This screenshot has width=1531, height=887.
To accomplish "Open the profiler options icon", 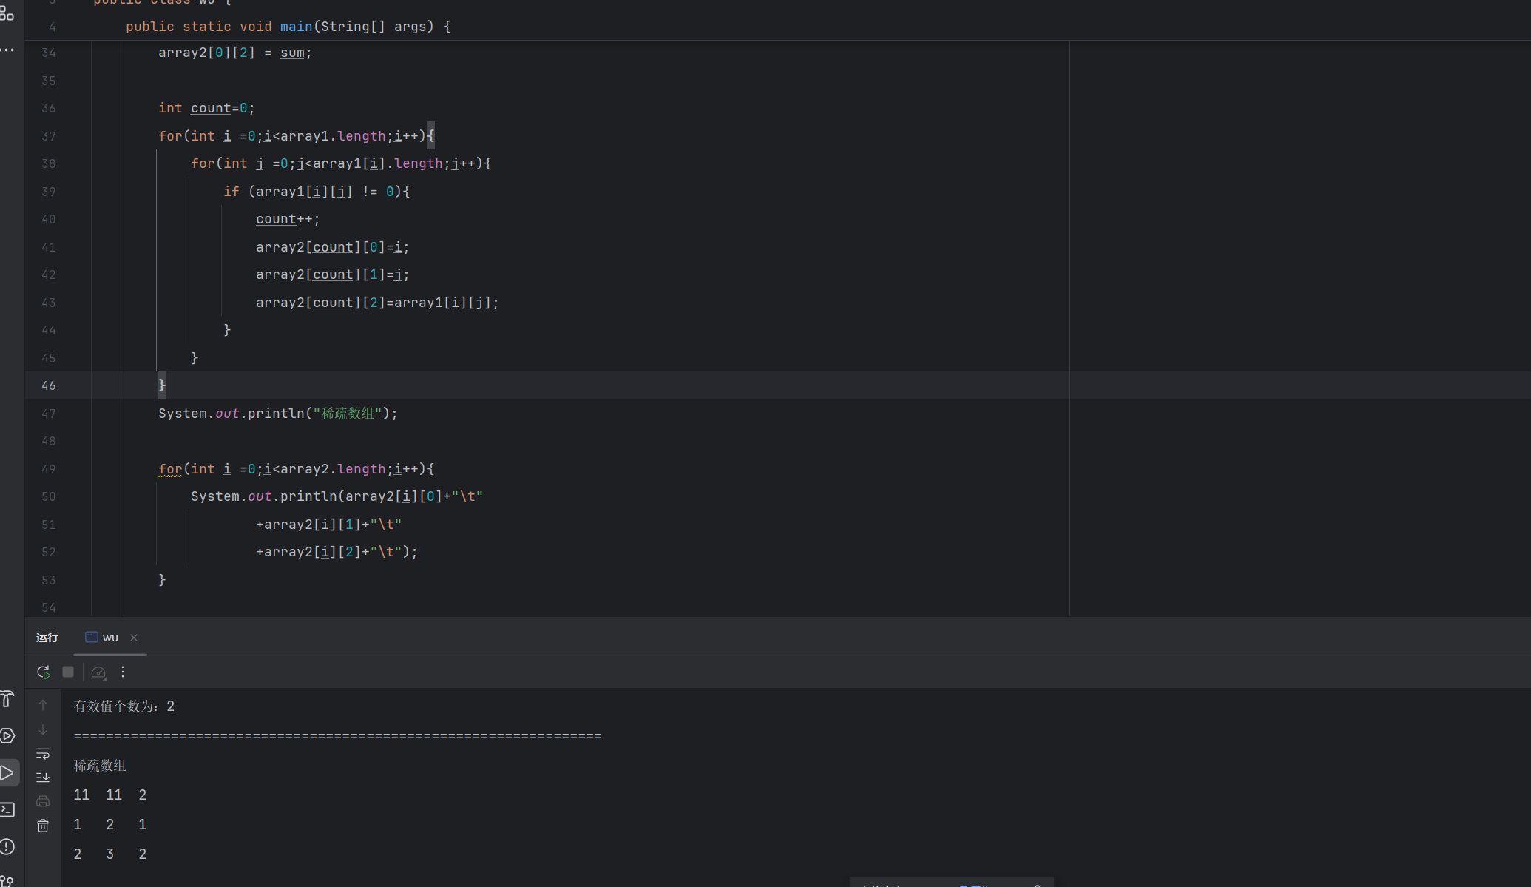I will (x=98, y=672).
